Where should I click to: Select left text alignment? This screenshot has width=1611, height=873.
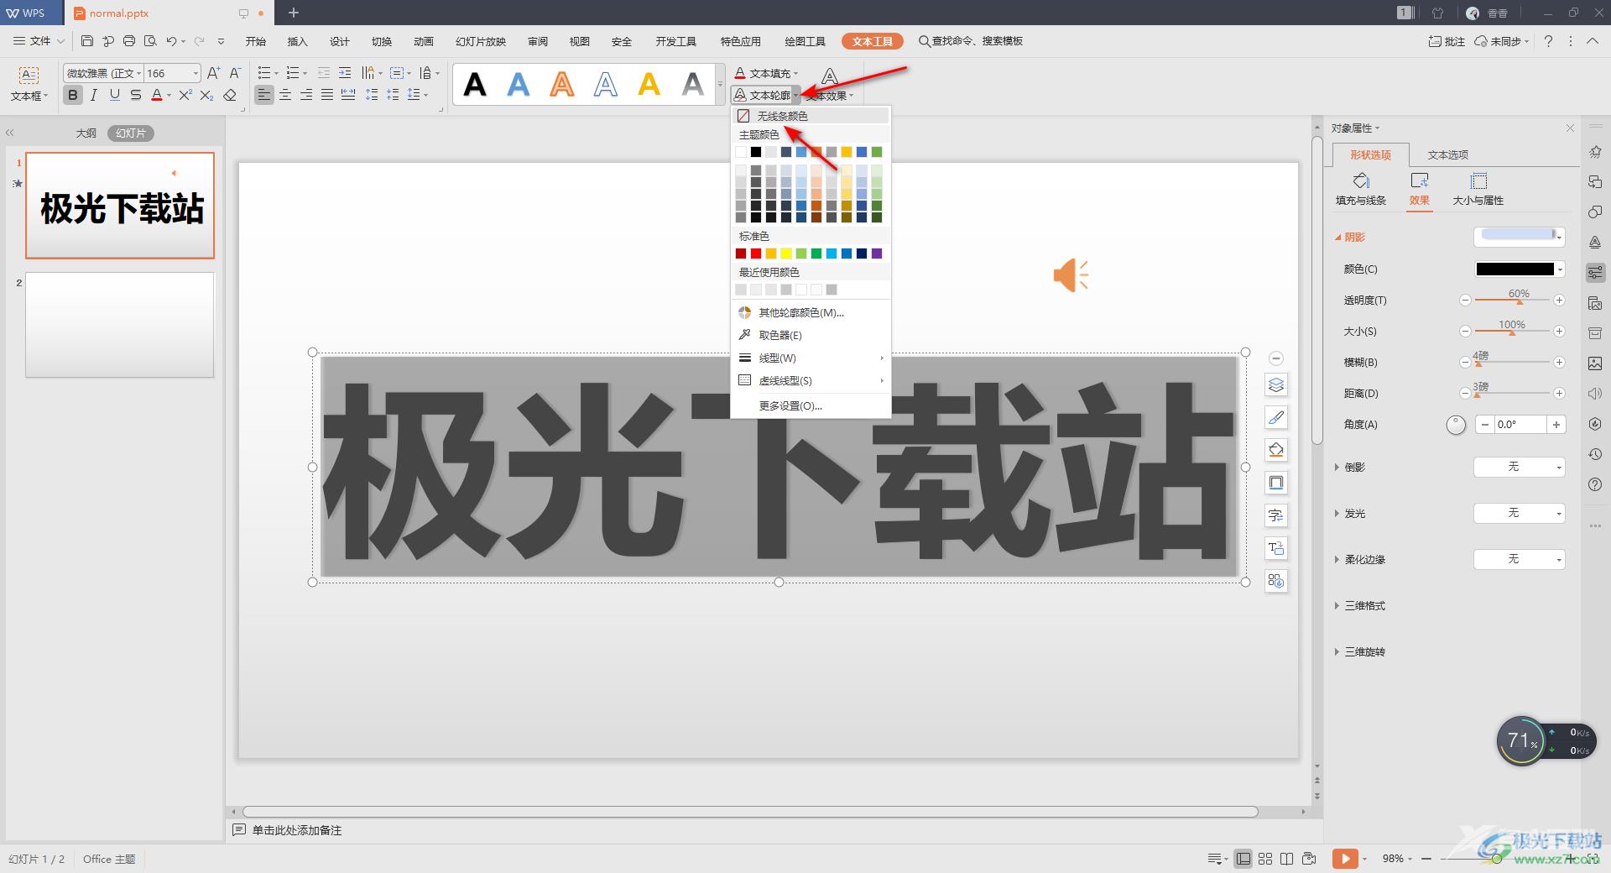click(264, 95)
